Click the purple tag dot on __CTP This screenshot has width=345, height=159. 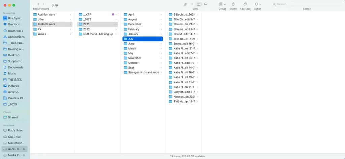pos(113,15)
